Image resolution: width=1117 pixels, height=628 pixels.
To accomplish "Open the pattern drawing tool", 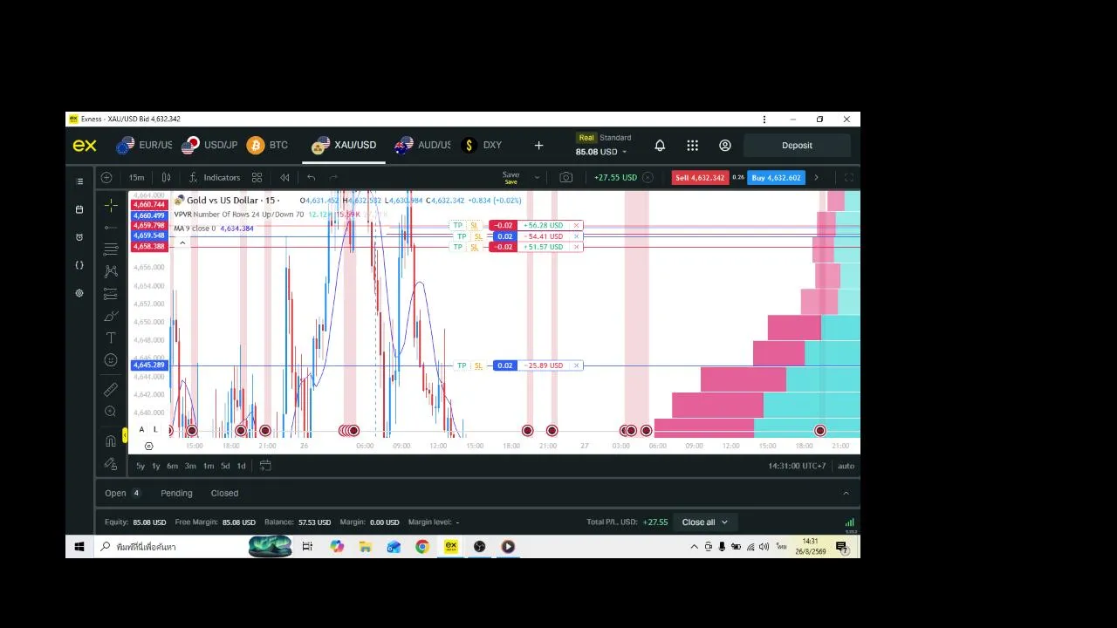I will click(111, 271).
